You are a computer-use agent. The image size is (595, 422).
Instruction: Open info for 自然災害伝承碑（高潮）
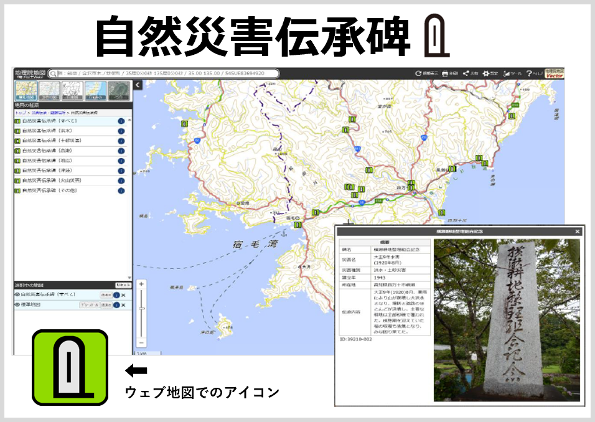pos(121,151)
